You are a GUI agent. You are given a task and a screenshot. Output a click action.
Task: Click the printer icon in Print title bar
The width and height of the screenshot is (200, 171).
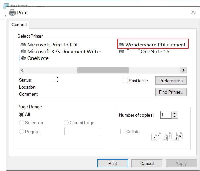13,13
